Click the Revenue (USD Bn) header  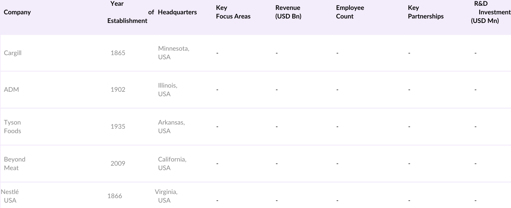point(288,12)
